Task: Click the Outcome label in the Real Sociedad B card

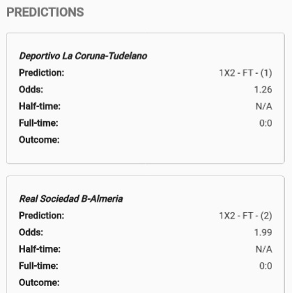Action: (x=39, y=283)
